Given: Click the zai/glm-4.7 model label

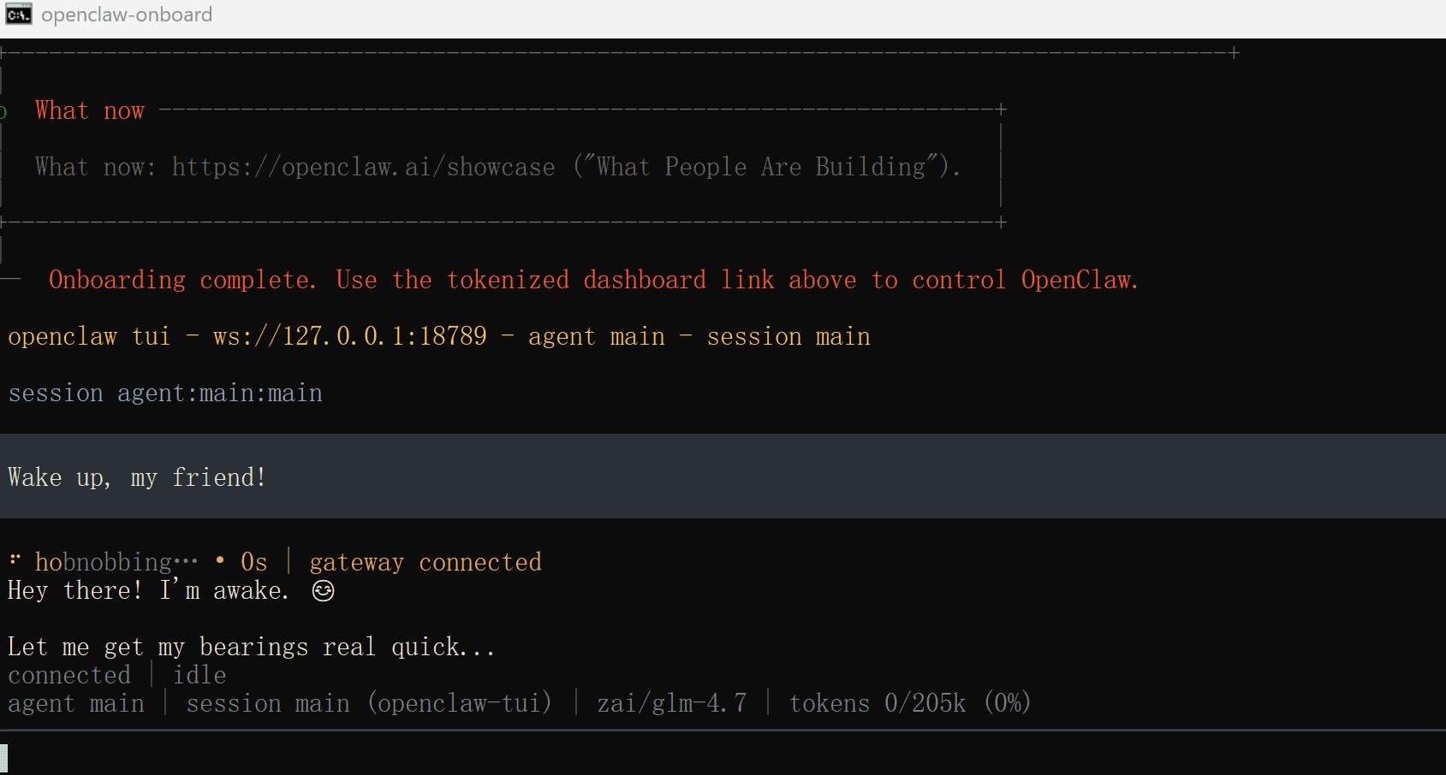Looking at the screenshot, I should pos(671,703).
